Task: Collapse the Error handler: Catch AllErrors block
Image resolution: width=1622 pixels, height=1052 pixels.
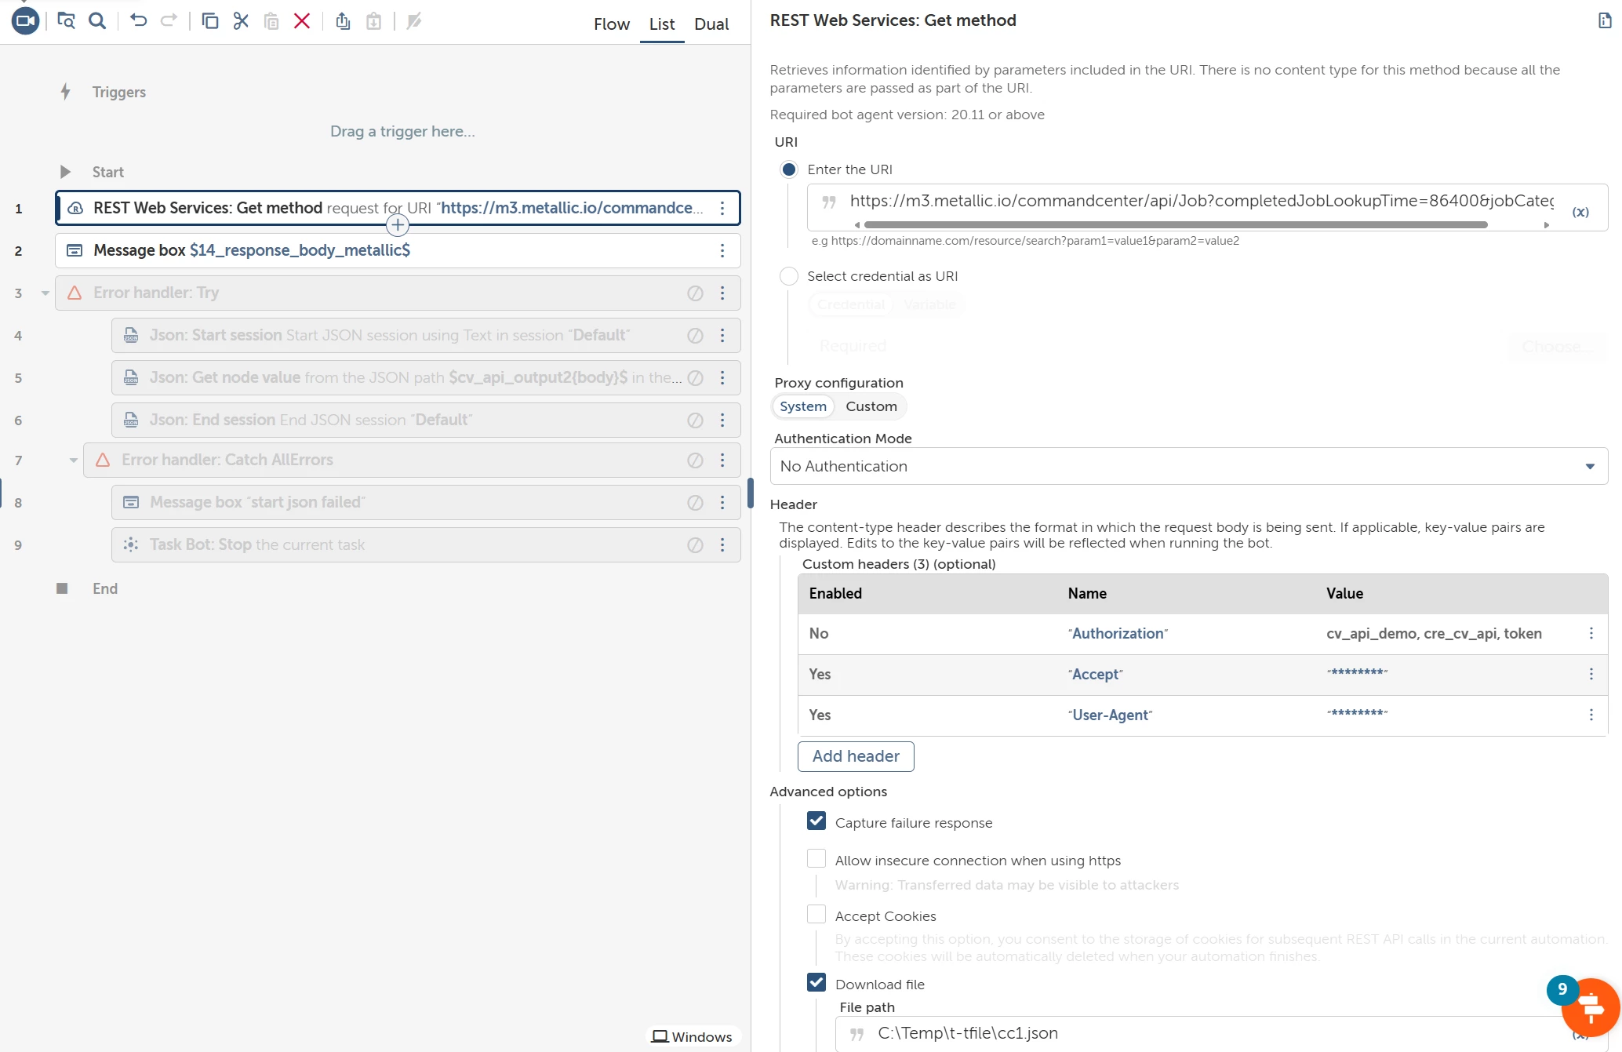Action: click(74, 460)
